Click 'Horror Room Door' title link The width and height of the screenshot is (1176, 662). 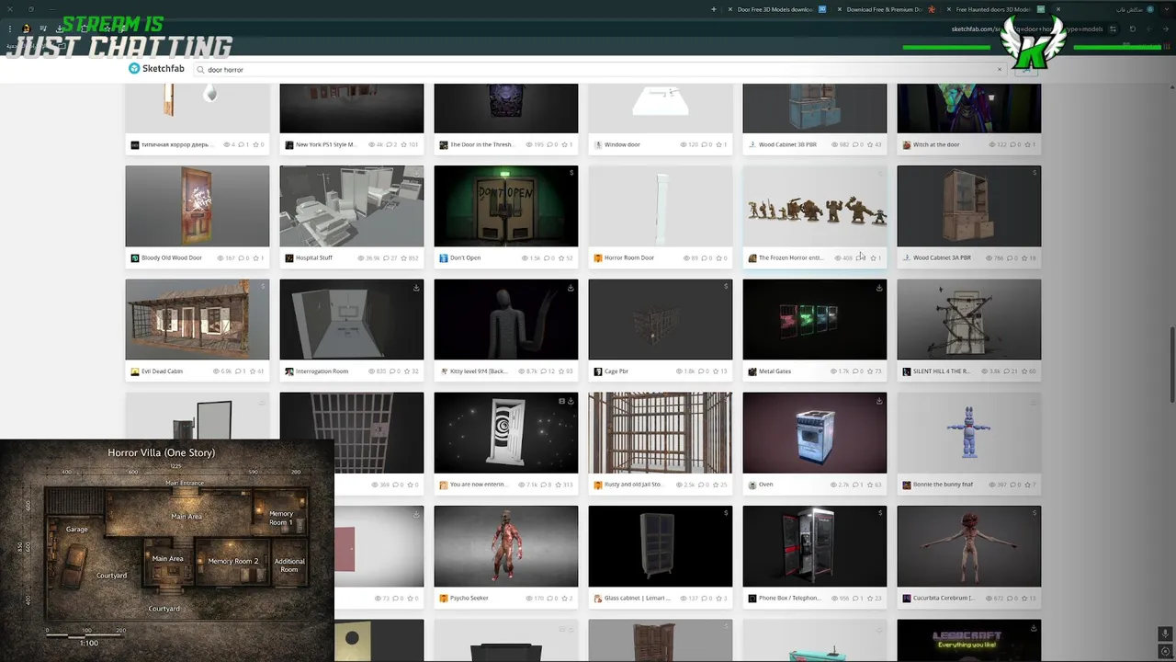[x=629, y=258]
